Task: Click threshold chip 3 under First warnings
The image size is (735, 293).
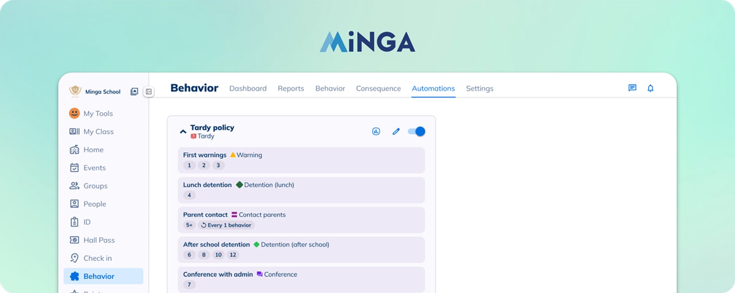Action: (218, 165)
